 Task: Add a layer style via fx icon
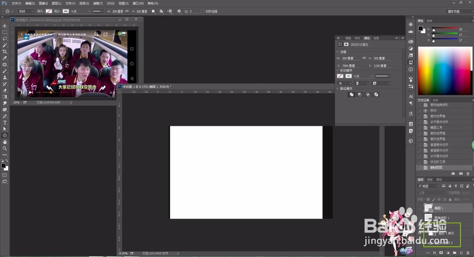point(434,252)
